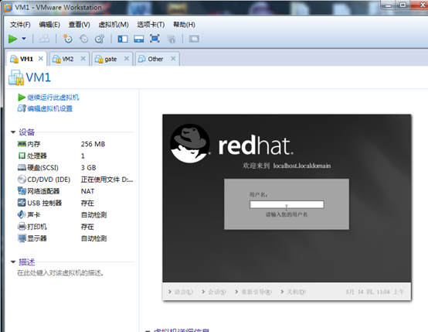The width and height of the screenshot is (428, 332).
Task: Click the NAT network adapter value
Action: pos(87,191)
